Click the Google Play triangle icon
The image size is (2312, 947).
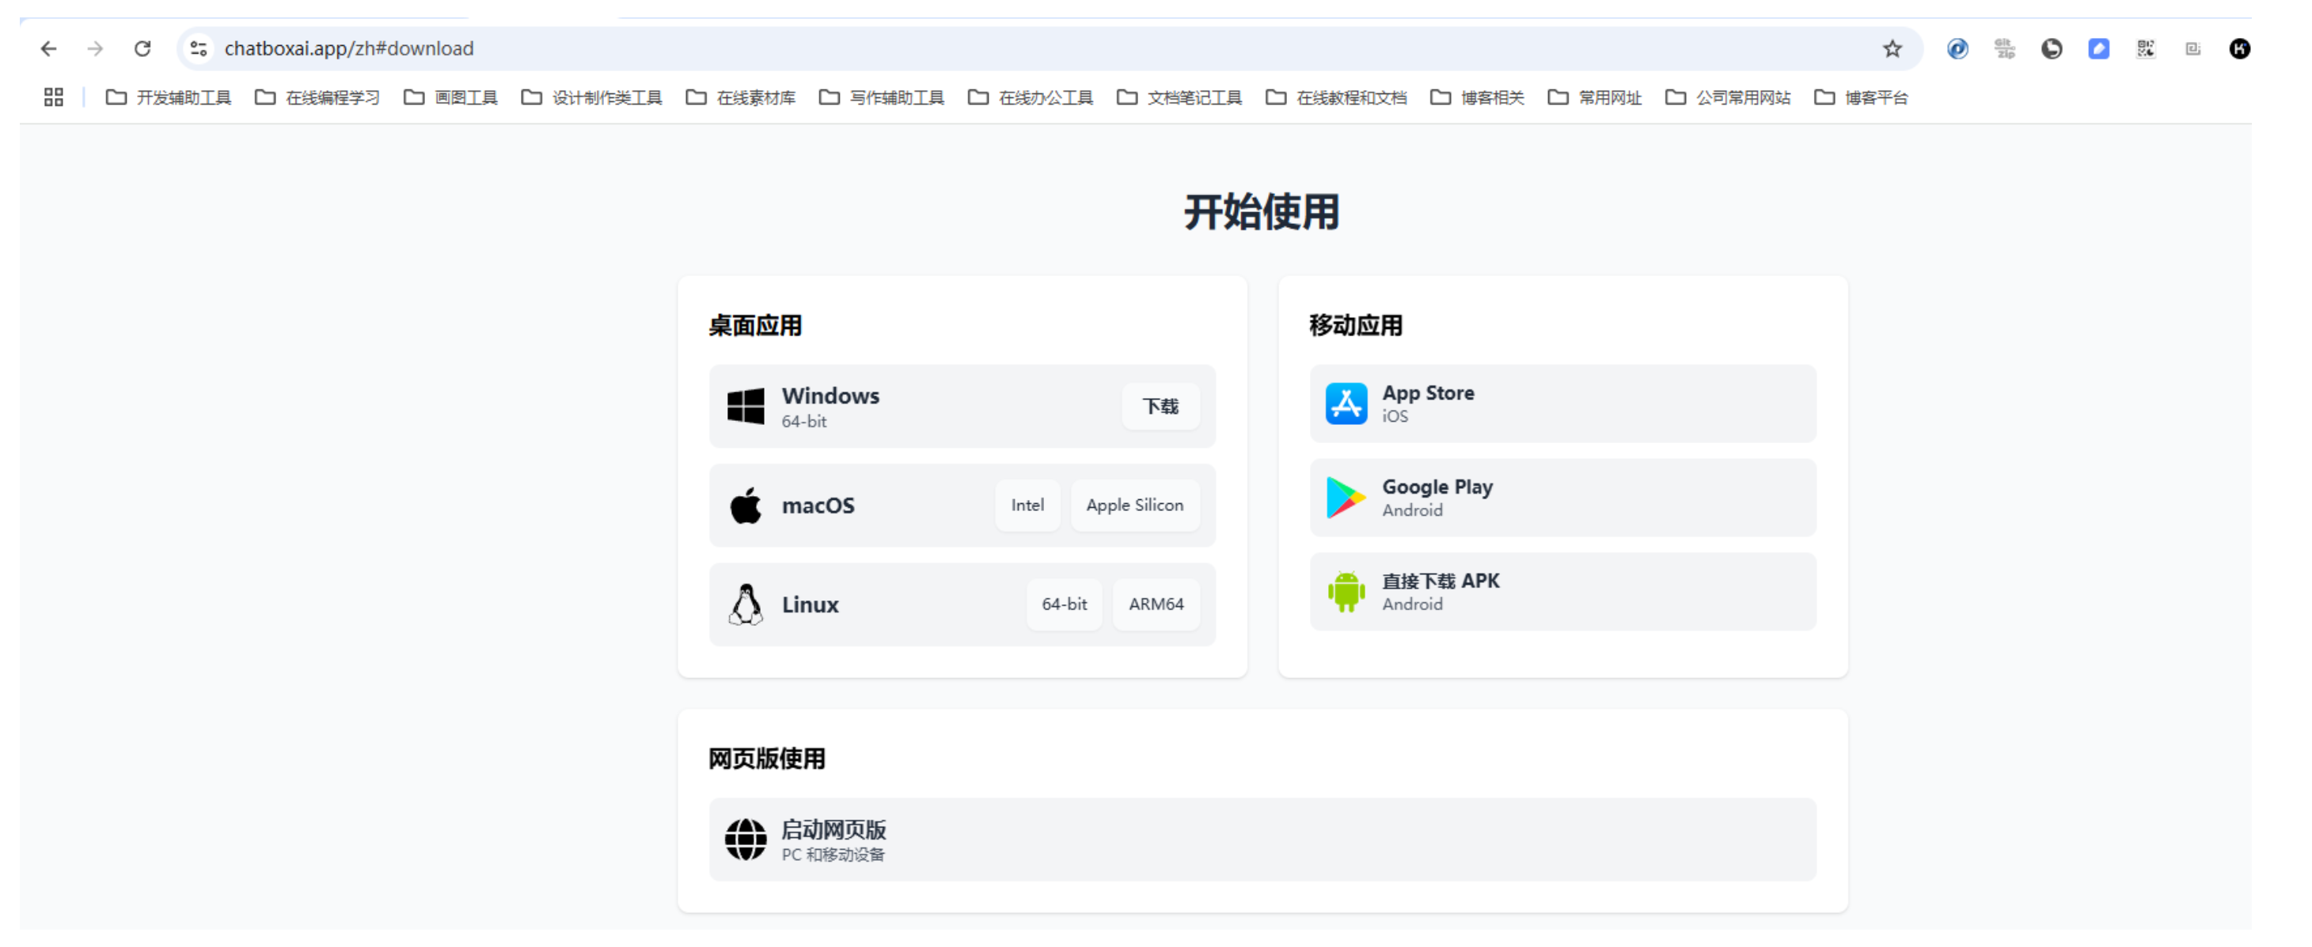click(x=1346, y=498)
